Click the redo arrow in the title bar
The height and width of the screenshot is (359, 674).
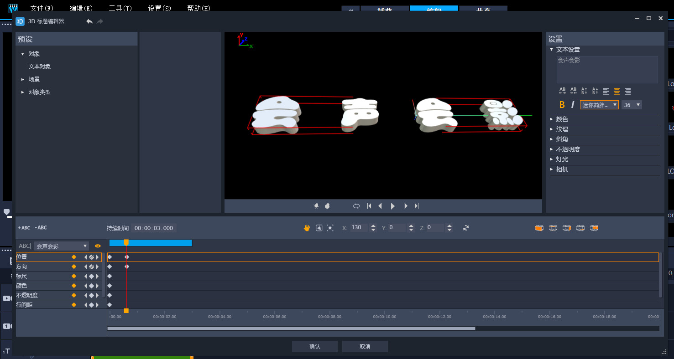click(x=100, y=21)
